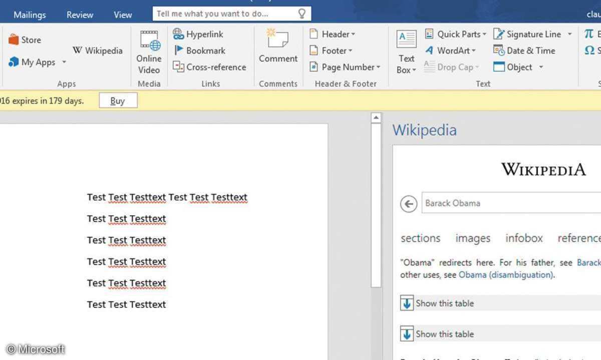The image size is (601, 360).
Task: Click the WordArt icon
Action: point(429,50)
